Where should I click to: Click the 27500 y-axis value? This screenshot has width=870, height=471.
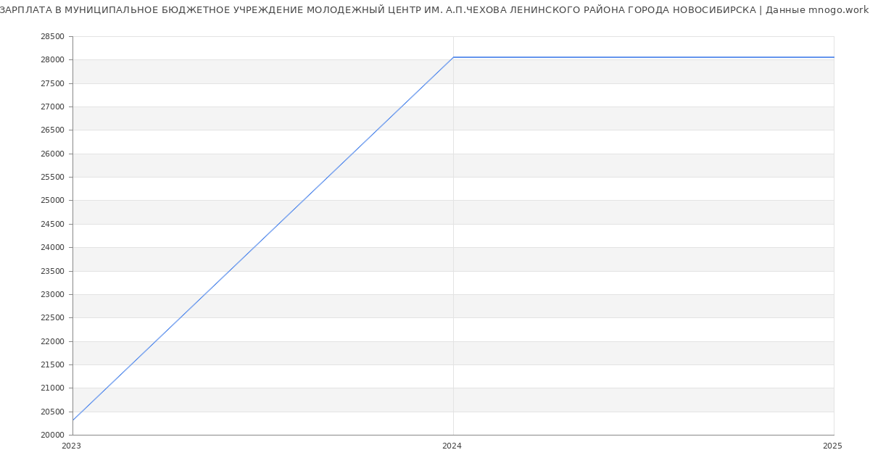(x=52, y=84)
